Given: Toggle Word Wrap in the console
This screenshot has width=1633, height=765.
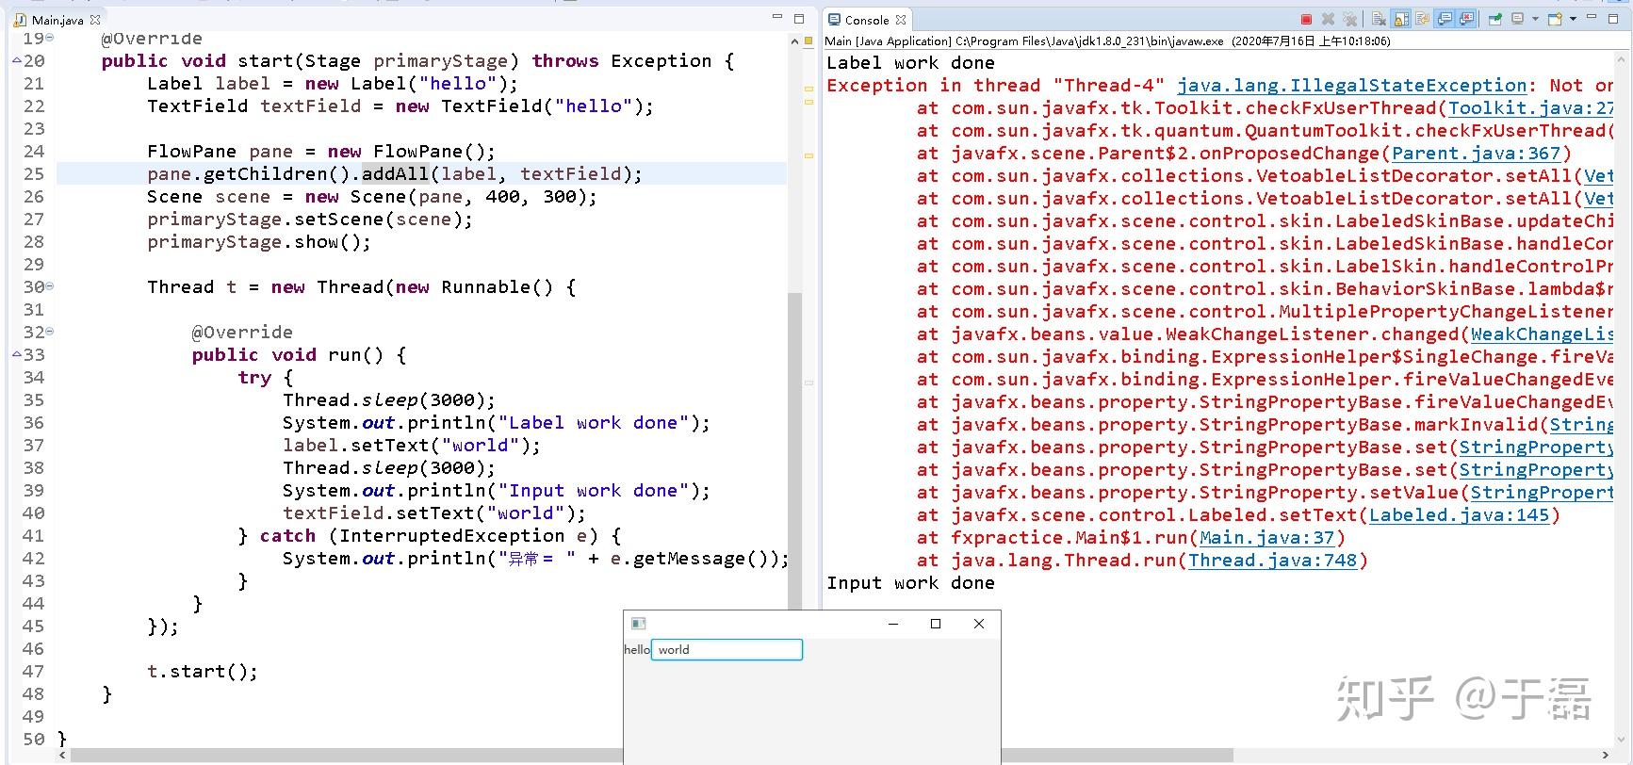Looking at the screenshot, I should coord(1422,19).
